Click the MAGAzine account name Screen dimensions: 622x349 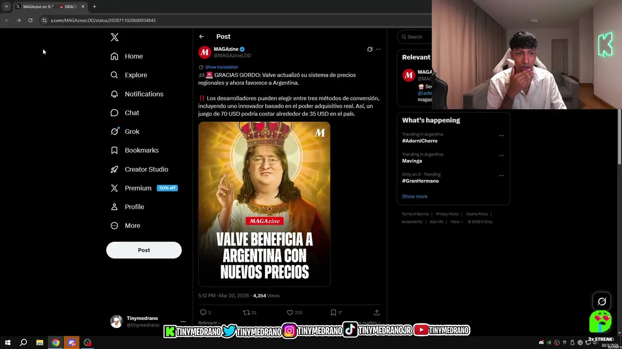click(226, 49)
